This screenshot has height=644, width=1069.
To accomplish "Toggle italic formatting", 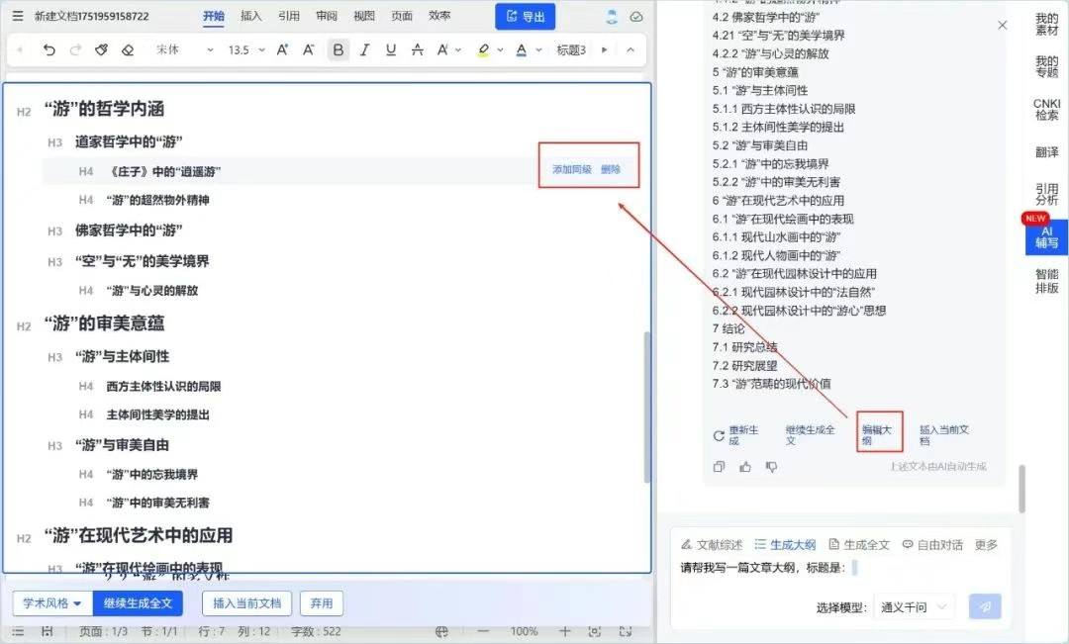I will coord(364,50).
